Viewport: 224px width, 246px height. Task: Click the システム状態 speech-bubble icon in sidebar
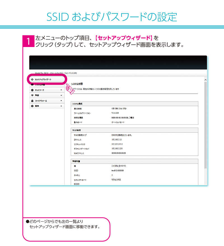coord(32,85)
